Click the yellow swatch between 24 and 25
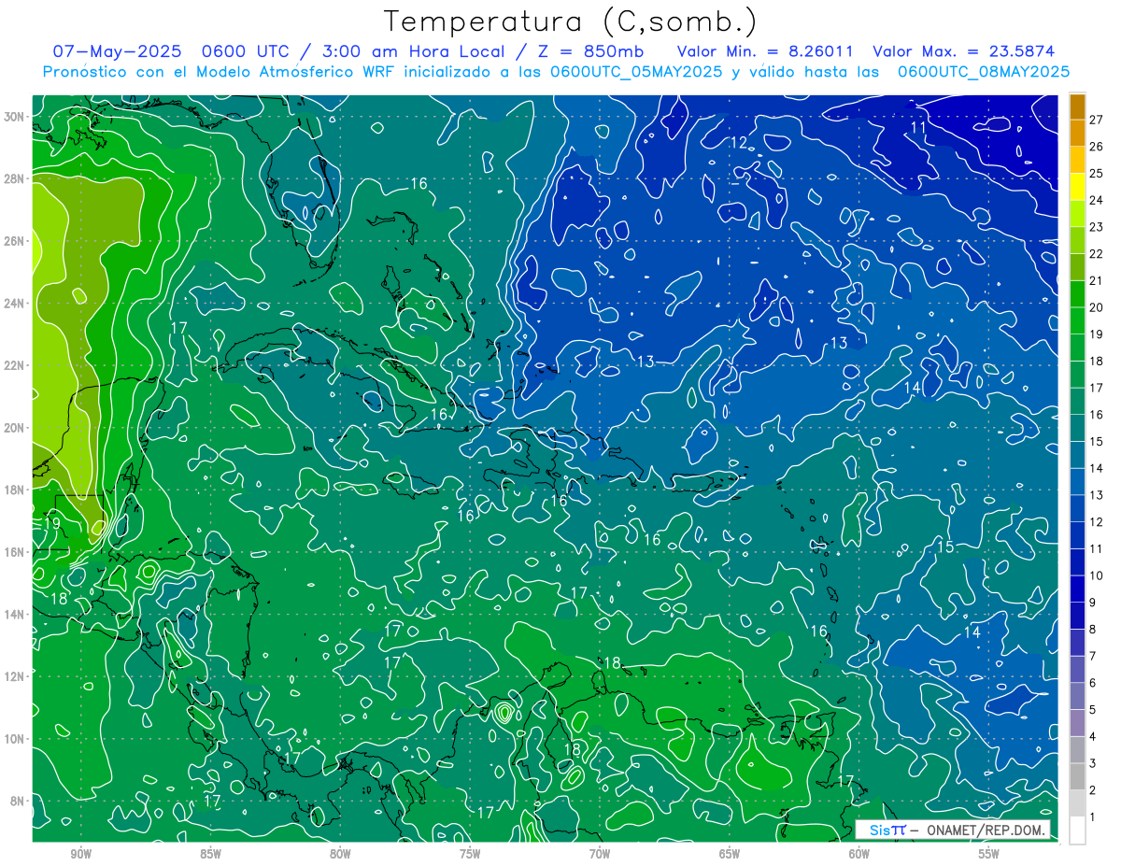1121x866 pixels. (1077, 187)
